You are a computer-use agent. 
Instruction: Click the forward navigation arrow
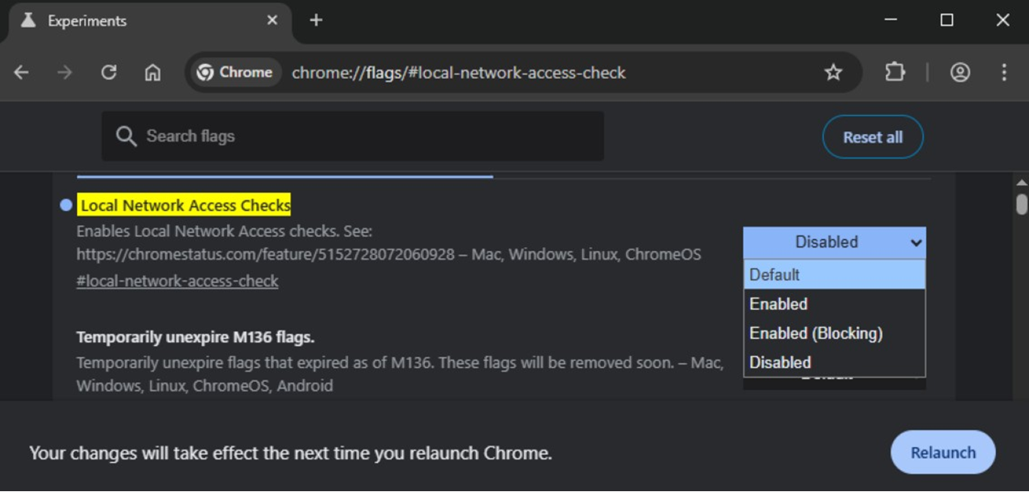coord(65,72)
